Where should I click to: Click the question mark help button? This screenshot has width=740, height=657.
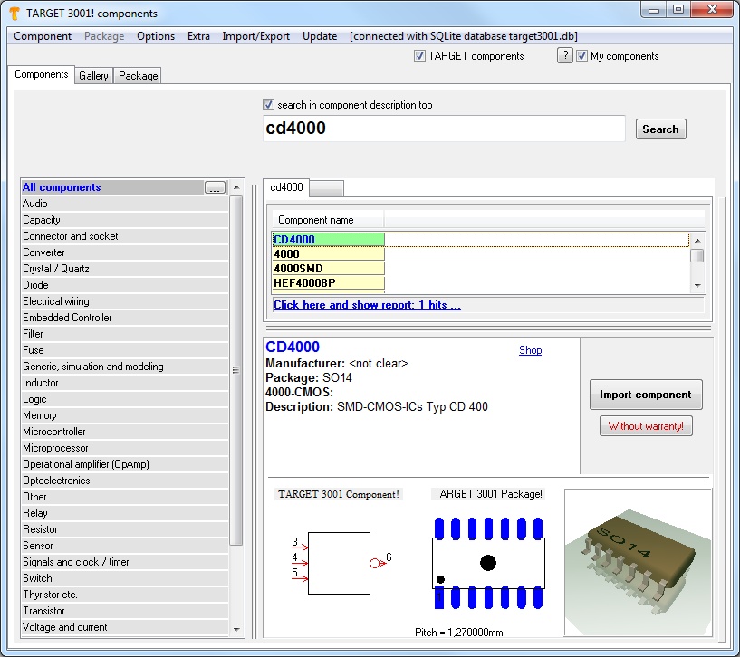coord(565,56)
